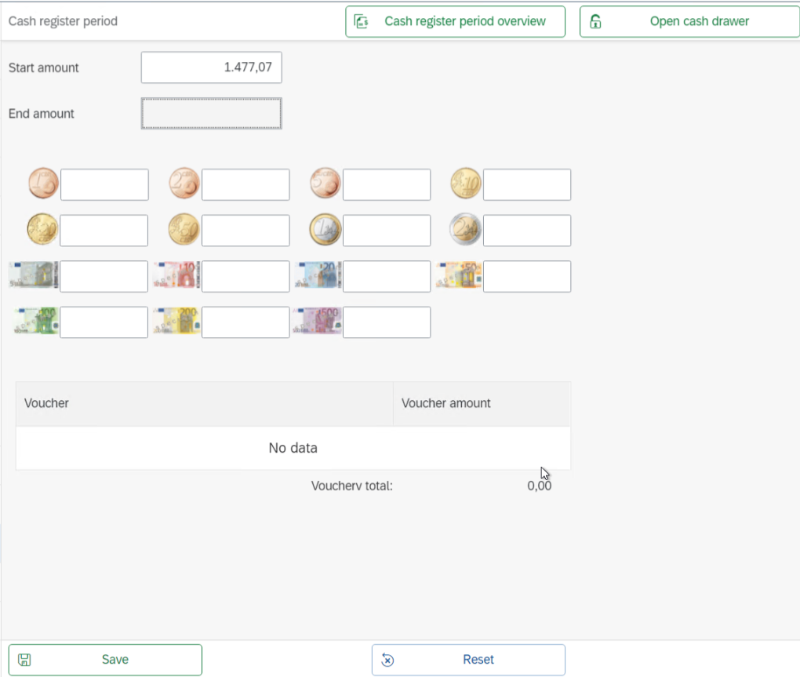Select the 10 cent coin count field
800x677 pixels.
526,184
